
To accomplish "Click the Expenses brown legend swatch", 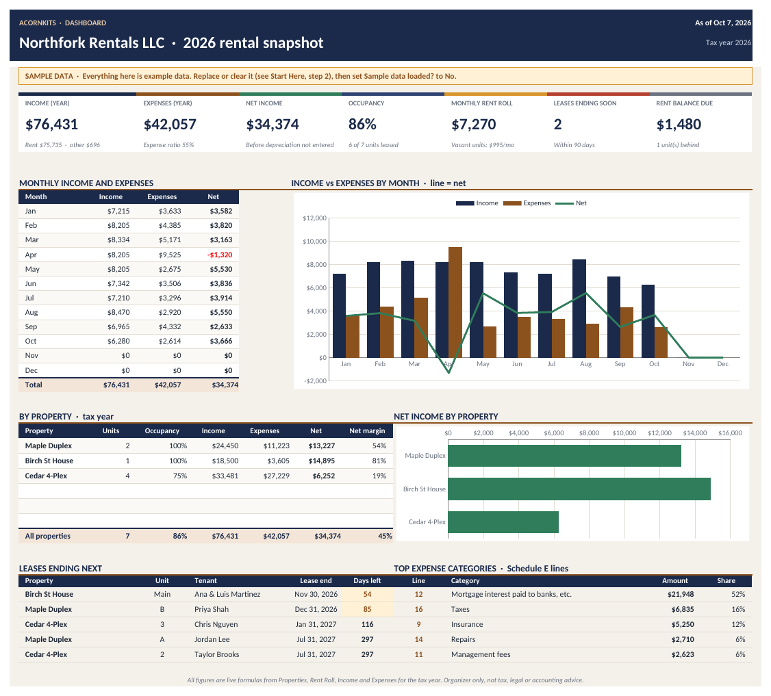I will click(512, 203).
